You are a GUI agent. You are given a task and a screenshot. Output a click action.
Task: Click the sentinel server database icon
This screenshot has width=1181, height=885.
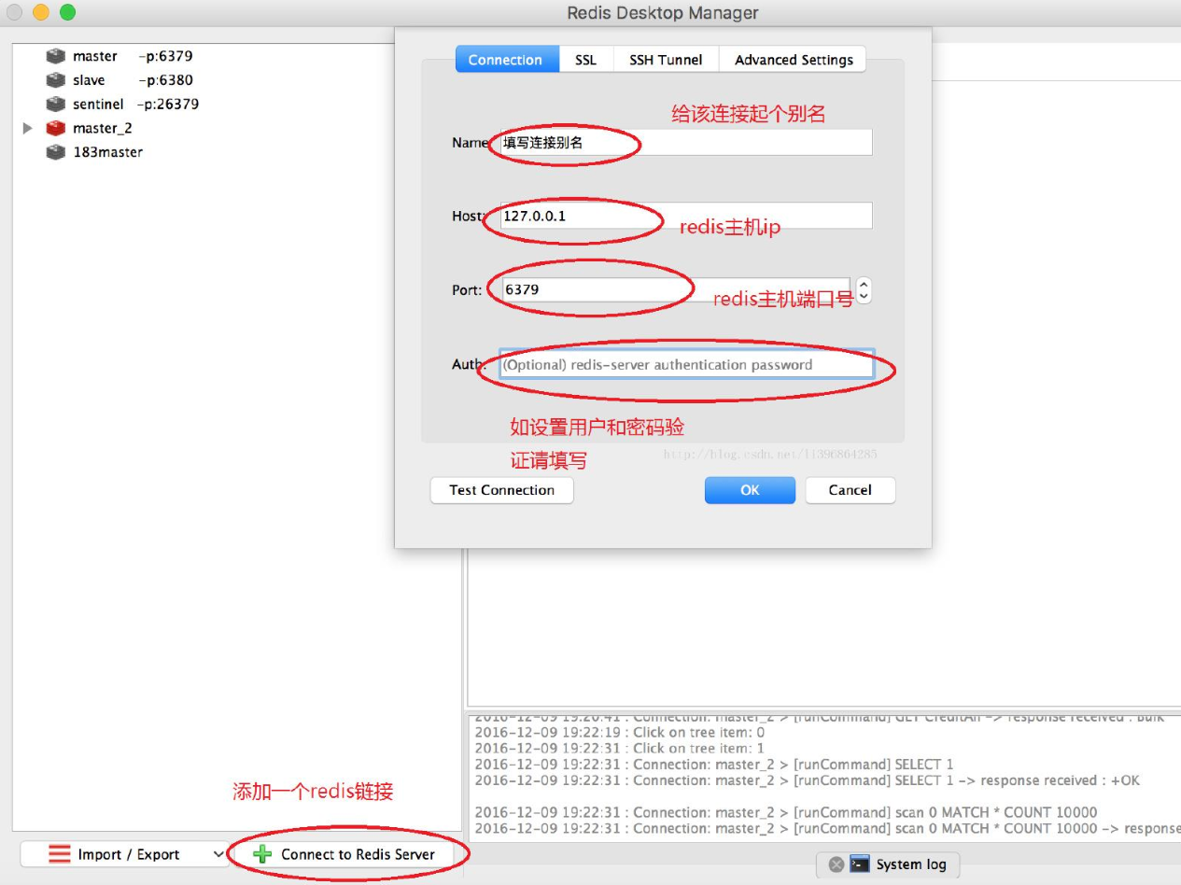tap(56, 104)
